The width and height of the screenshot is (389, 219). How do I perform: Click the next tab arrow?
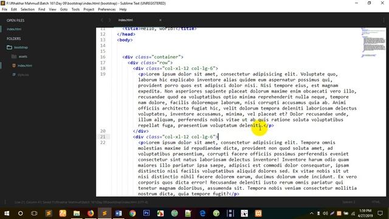(109, 20)
